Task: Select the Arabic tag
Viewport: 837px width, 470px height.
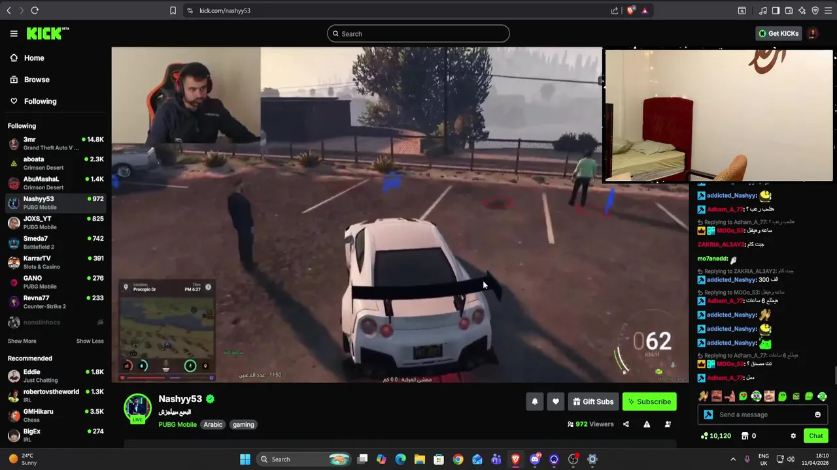Action: click(x=213, y=424)
